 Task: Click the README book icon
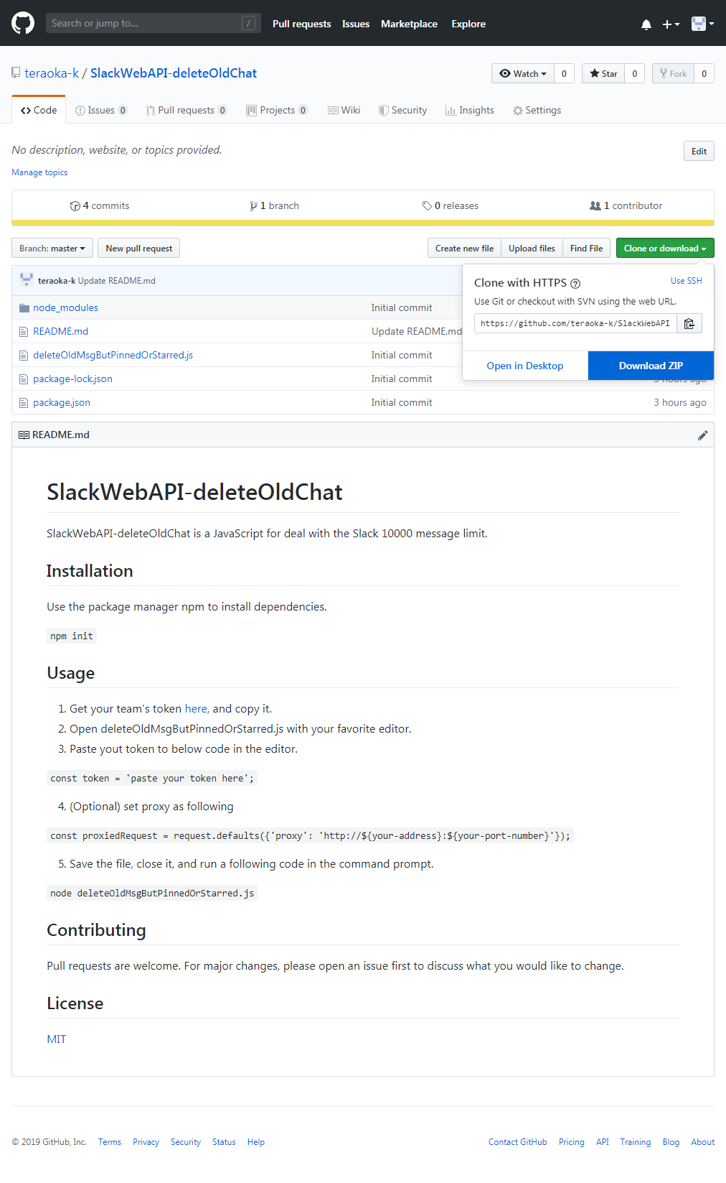point(24,435)
